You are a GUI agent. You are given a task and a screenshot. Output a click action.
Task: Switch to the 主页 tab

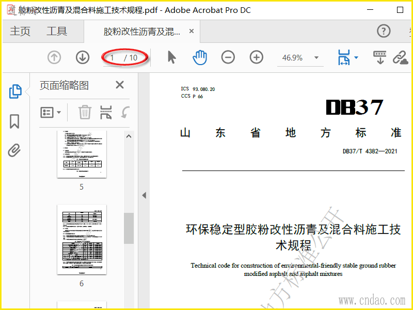point(20,31)
